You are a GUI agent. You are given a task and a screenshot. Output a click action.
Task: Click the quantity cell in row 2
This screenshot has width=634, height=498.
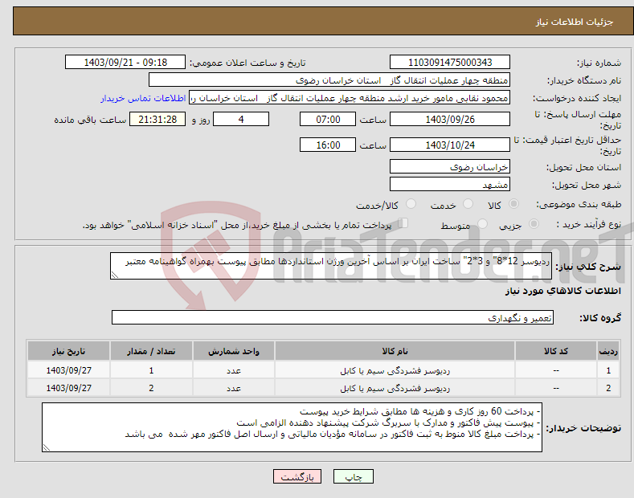[x=151, y=388]
